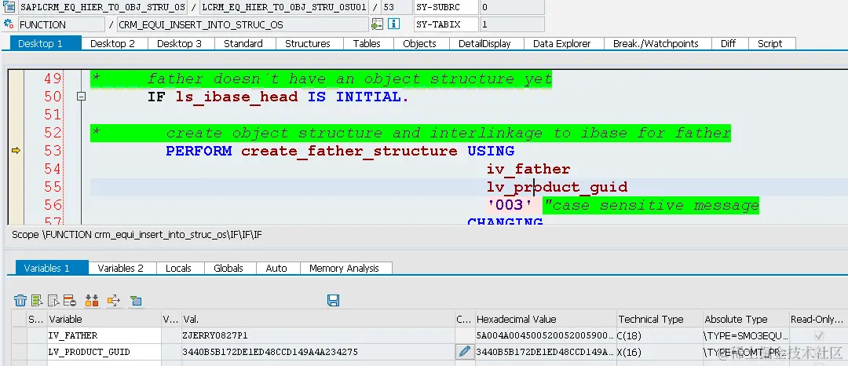Select the Memory Analysis tab

[x=345, y=268]
